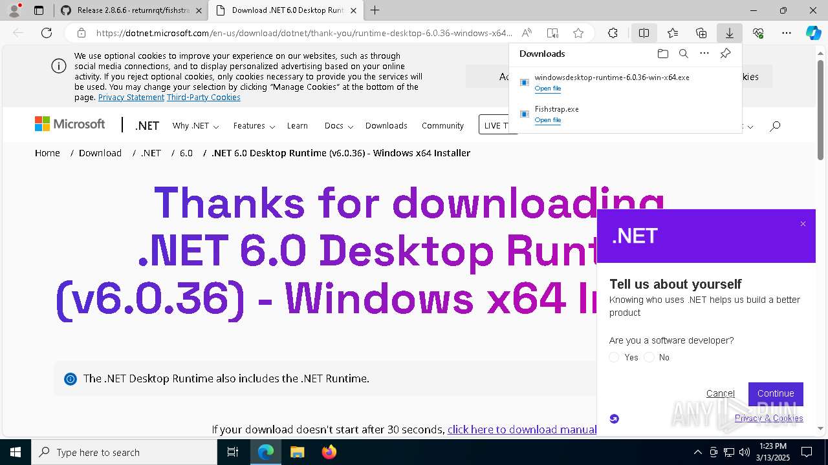This screenshot has height=465, width=828.
Task: Open the Third-Party Cookies link
Action: 204,98
